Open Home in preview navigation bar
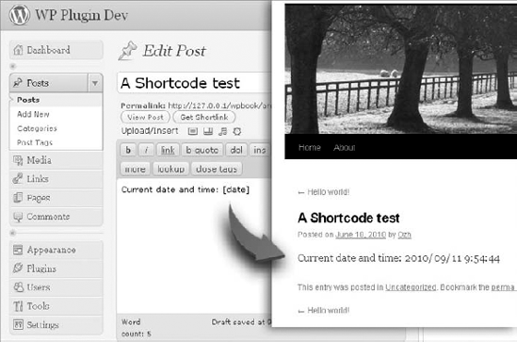 (309, 147)
